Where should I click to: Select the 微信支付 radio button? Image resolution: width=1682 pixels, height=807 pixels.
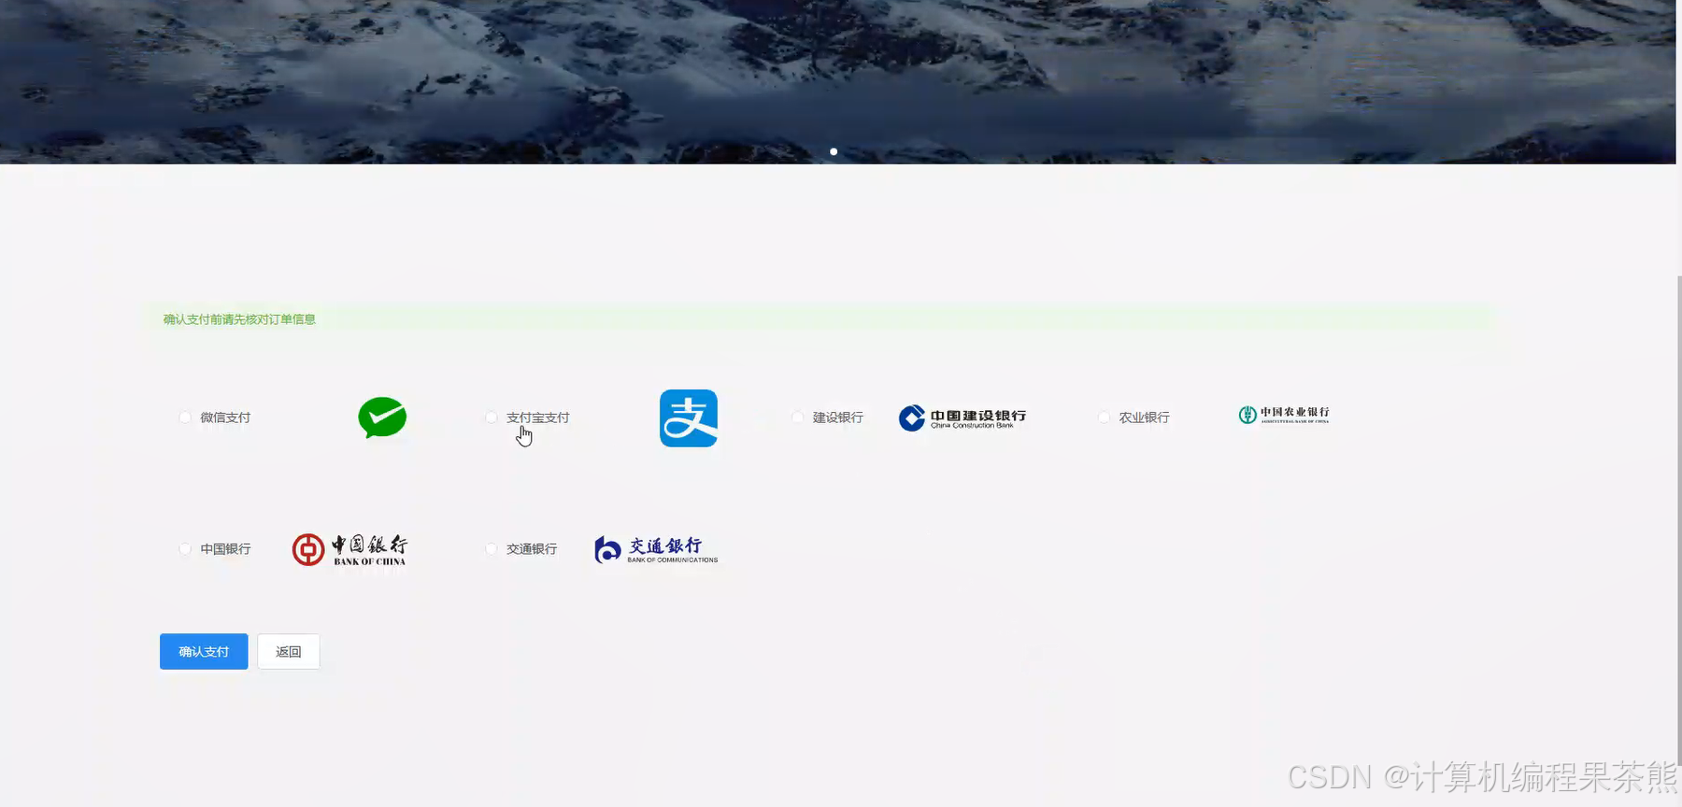click(185, 418)
